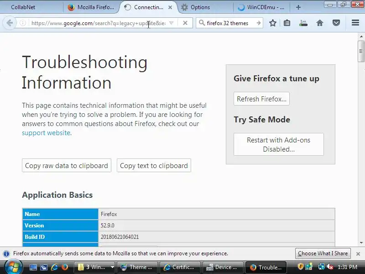The width and height of the screenshot is (365, 274).
Task: Open the Firefox hamburger menu
Action: tap(355, 23)
